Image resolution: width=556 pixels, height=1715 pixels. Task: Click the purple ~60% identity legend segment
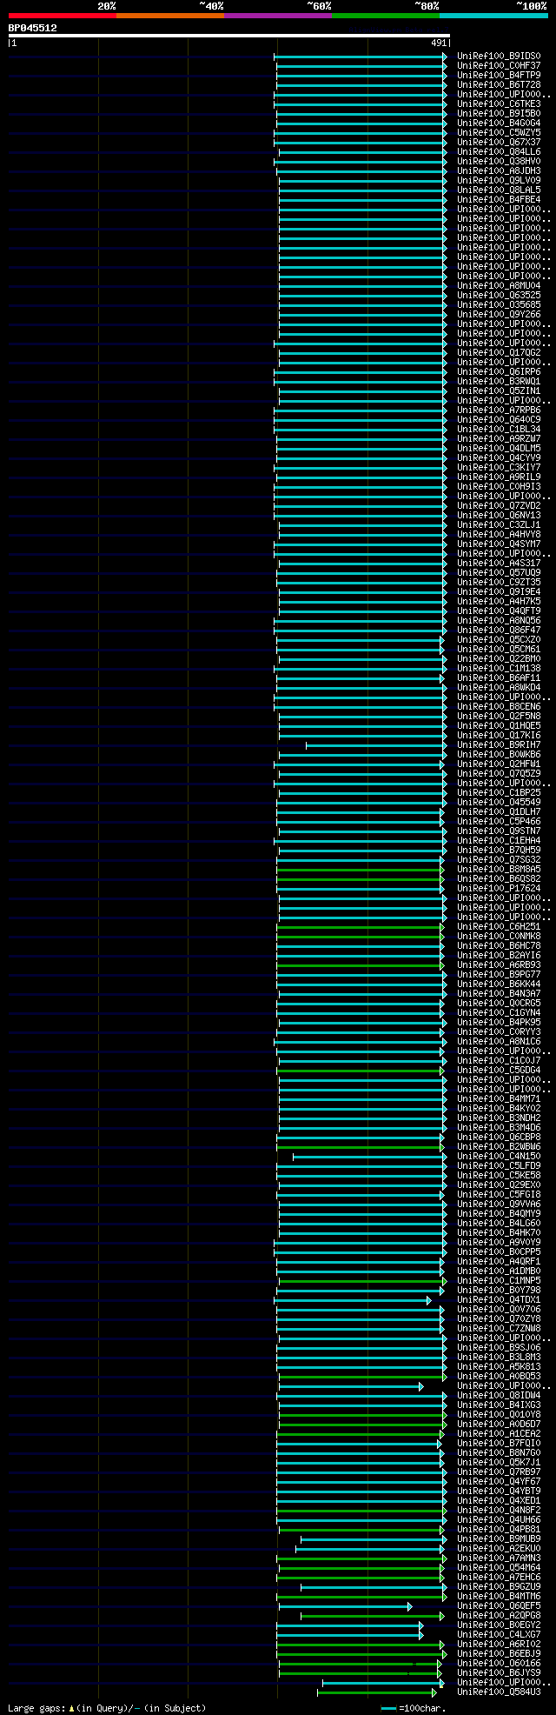pyautogui.click(x=278, y=16)
